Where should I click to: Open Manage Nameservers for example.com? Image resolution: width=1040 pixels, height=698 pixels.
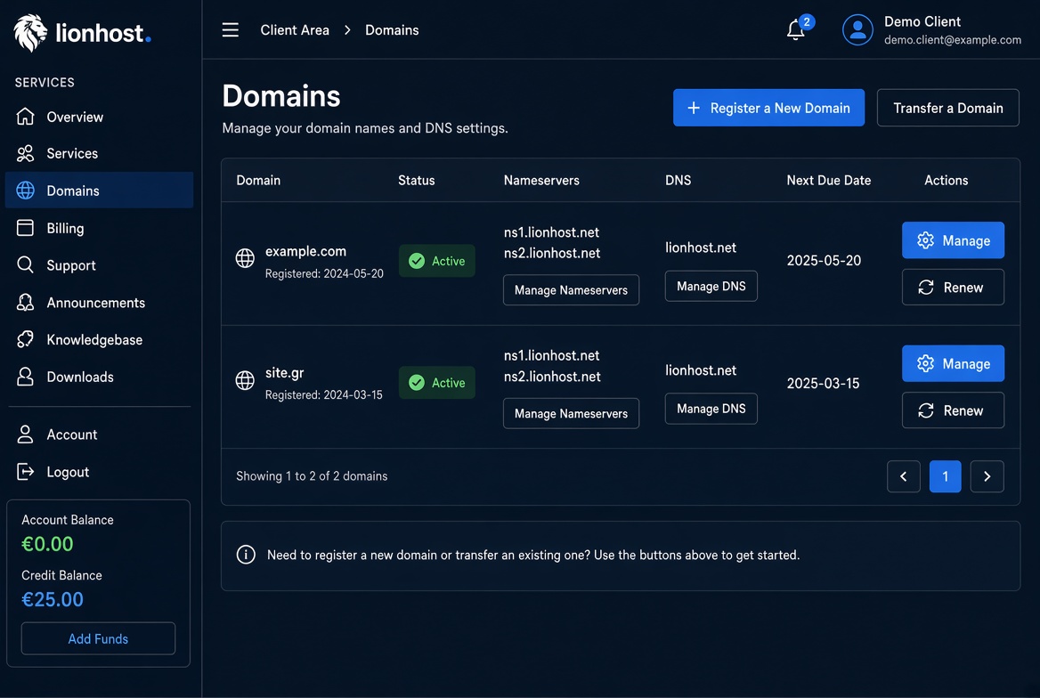[x=571, y=290]
